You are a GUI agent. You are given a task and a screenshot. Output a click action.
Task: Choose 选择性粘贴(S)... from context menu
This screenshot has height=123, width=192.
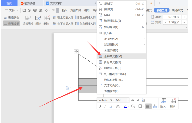(122, 21)
